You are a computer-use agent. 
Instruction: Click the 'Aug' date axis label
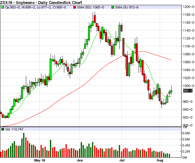point(160,160)
